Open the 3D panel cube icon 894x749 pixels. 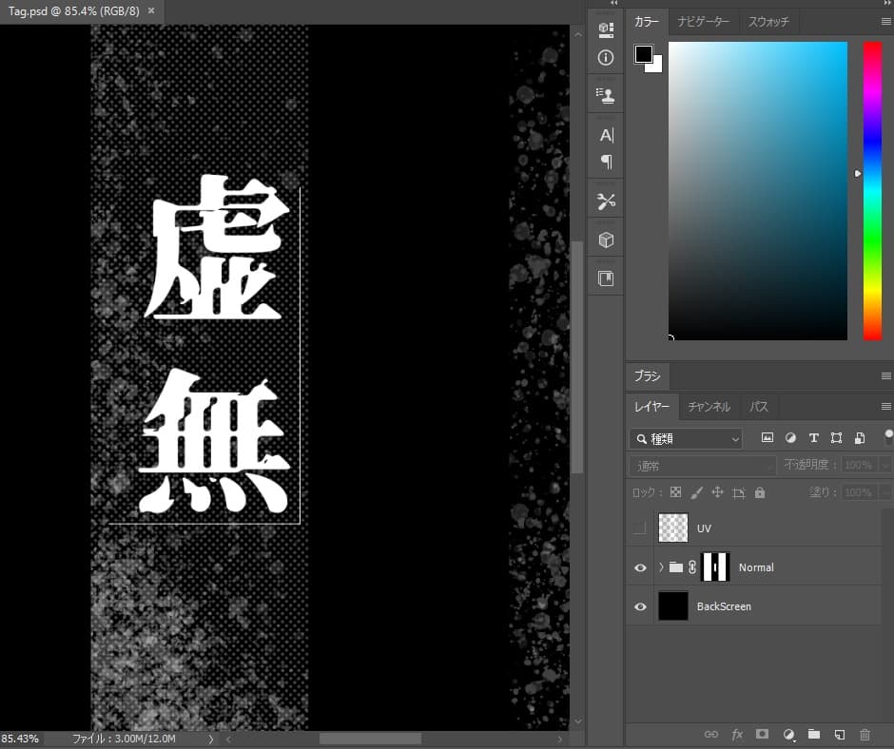click(x=606, y=240)
